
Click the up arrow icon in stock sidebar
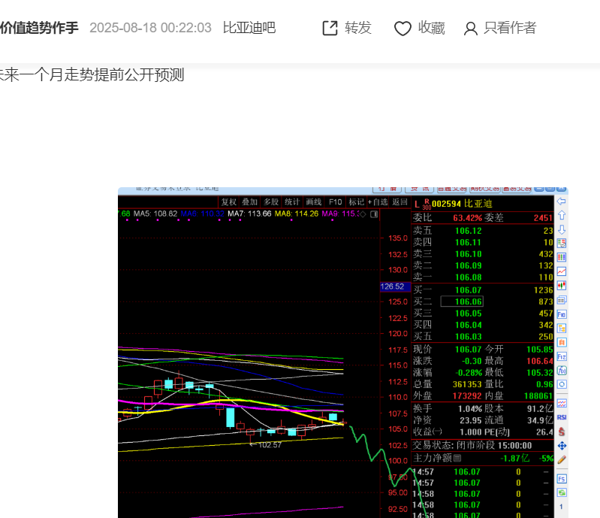click(x=562, y=215)
